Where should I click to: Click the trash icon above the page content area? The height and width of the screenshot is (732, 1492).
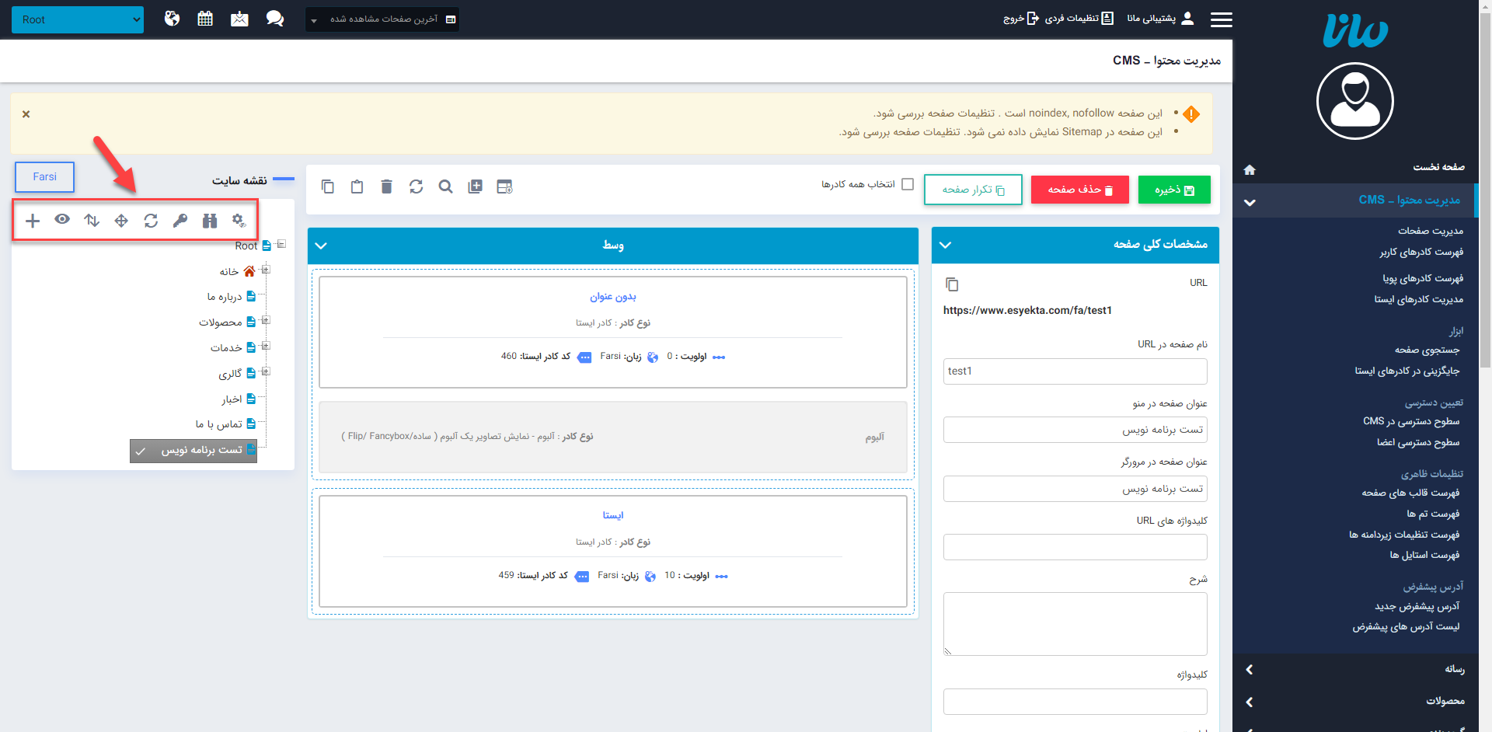pos(386,186)
